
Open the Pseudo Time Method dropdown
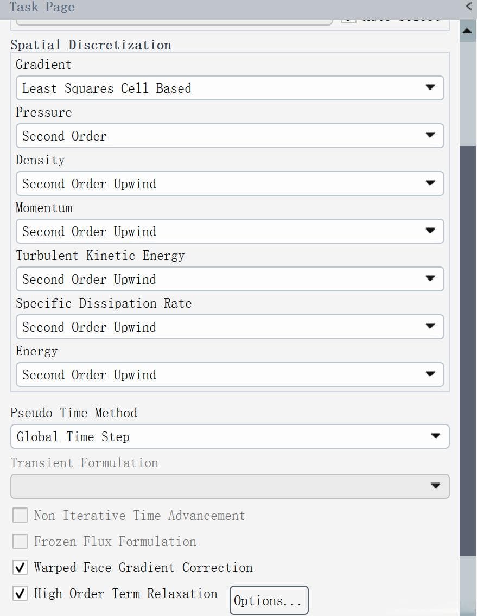tap(230, 436)
